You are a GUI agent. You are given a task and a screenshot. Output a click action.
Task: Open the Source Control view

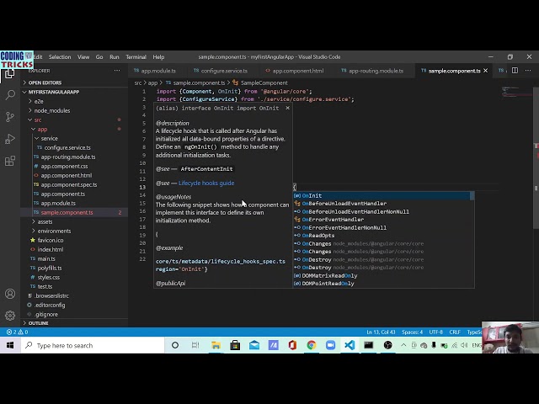tap(10, 117)
